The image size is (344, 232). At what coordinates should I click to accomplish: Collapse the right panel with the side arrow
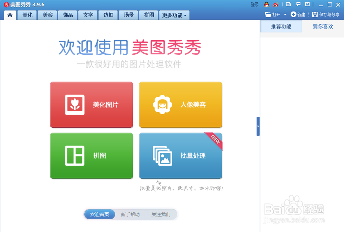[x=258, y=126]
